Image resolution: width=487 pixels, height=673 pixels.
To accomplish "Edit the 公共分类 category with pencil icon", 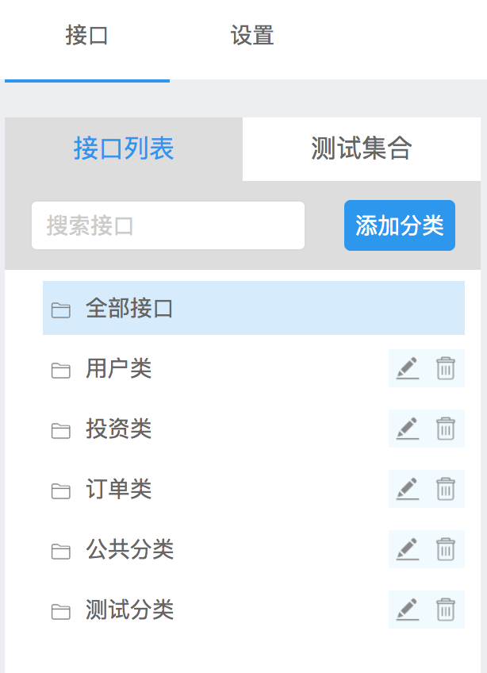I will 408,549.
